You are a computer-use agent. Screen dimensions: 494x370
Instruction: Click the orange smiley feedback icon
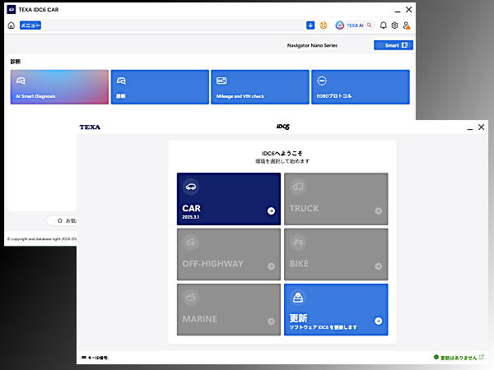324,25
